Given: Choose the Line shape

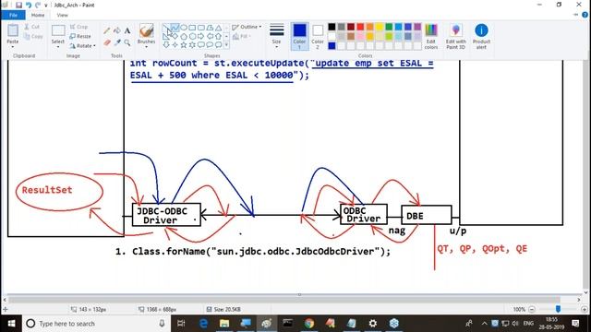Looking at the screenshot, I should (x=166, y=28).
